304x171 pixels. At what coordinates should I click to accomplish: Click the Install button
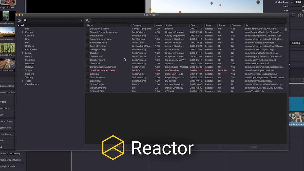(254, 147)
